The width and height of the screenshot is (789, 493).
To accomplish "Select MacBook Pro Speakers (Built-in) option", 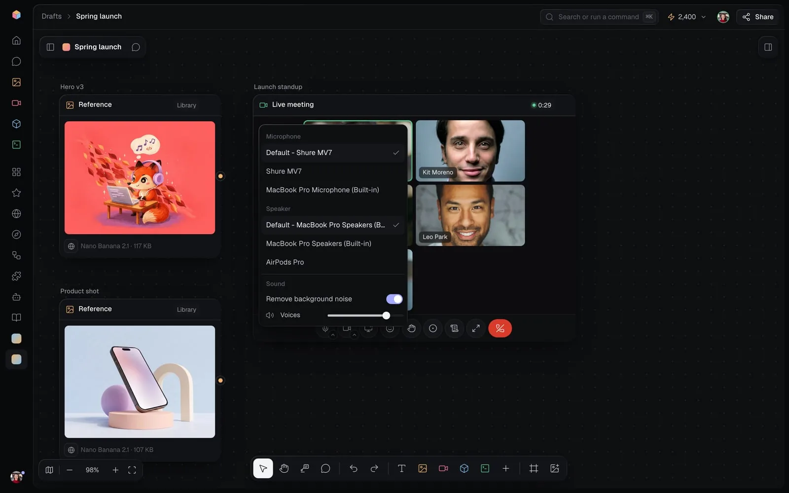I will (333, 244).
